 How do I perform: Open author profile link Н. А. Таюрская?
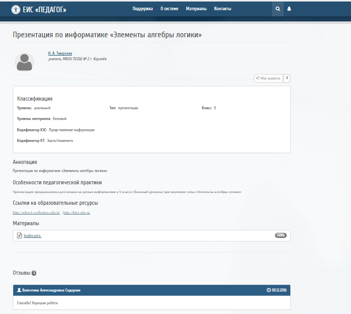pos(60,53)
